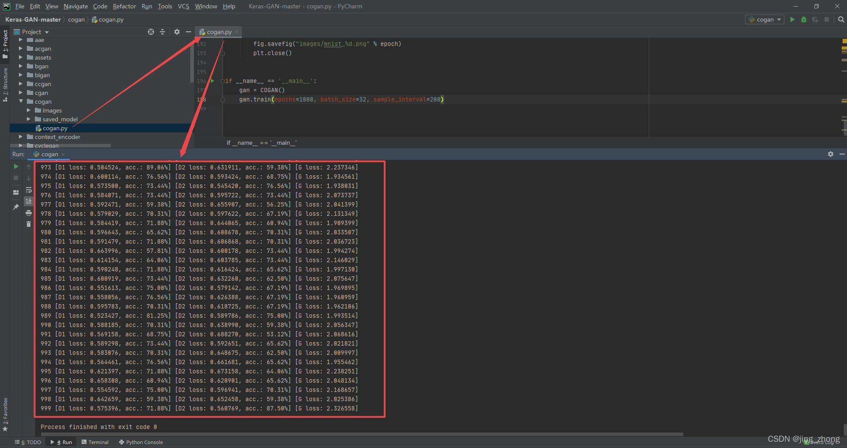The width and height of the screenshot is (847, 448).
Task: Open the Favorites side tab
Action: 5,414
